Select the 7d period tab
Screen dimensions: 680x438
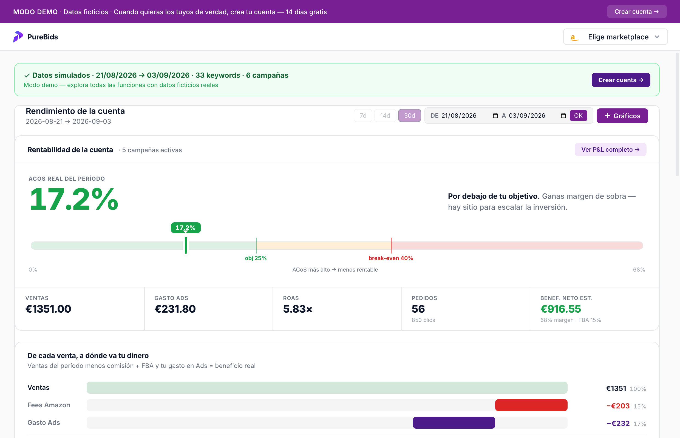[363, 116]
